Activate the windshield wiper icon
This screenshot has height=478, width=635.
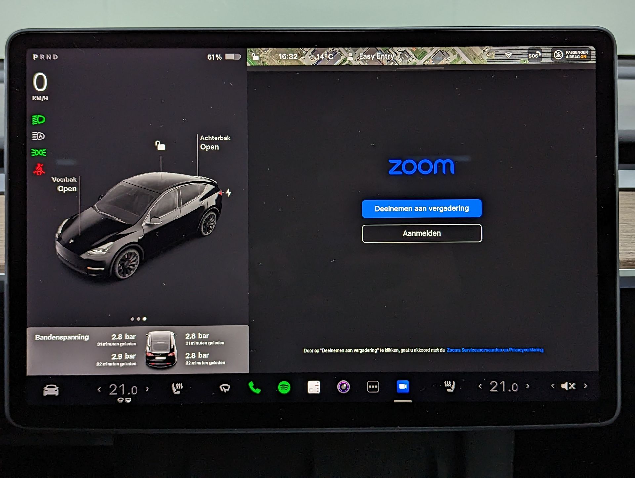click(225, 388)
